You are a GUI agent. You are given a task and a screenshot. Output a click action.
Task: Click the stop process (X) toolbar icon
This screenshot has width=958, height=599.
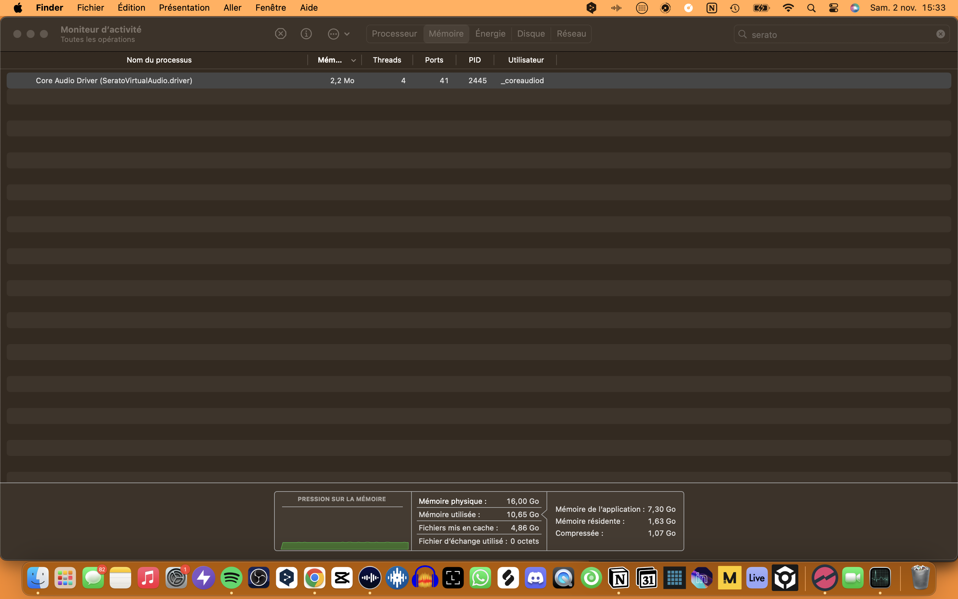(x=280, y=34)
